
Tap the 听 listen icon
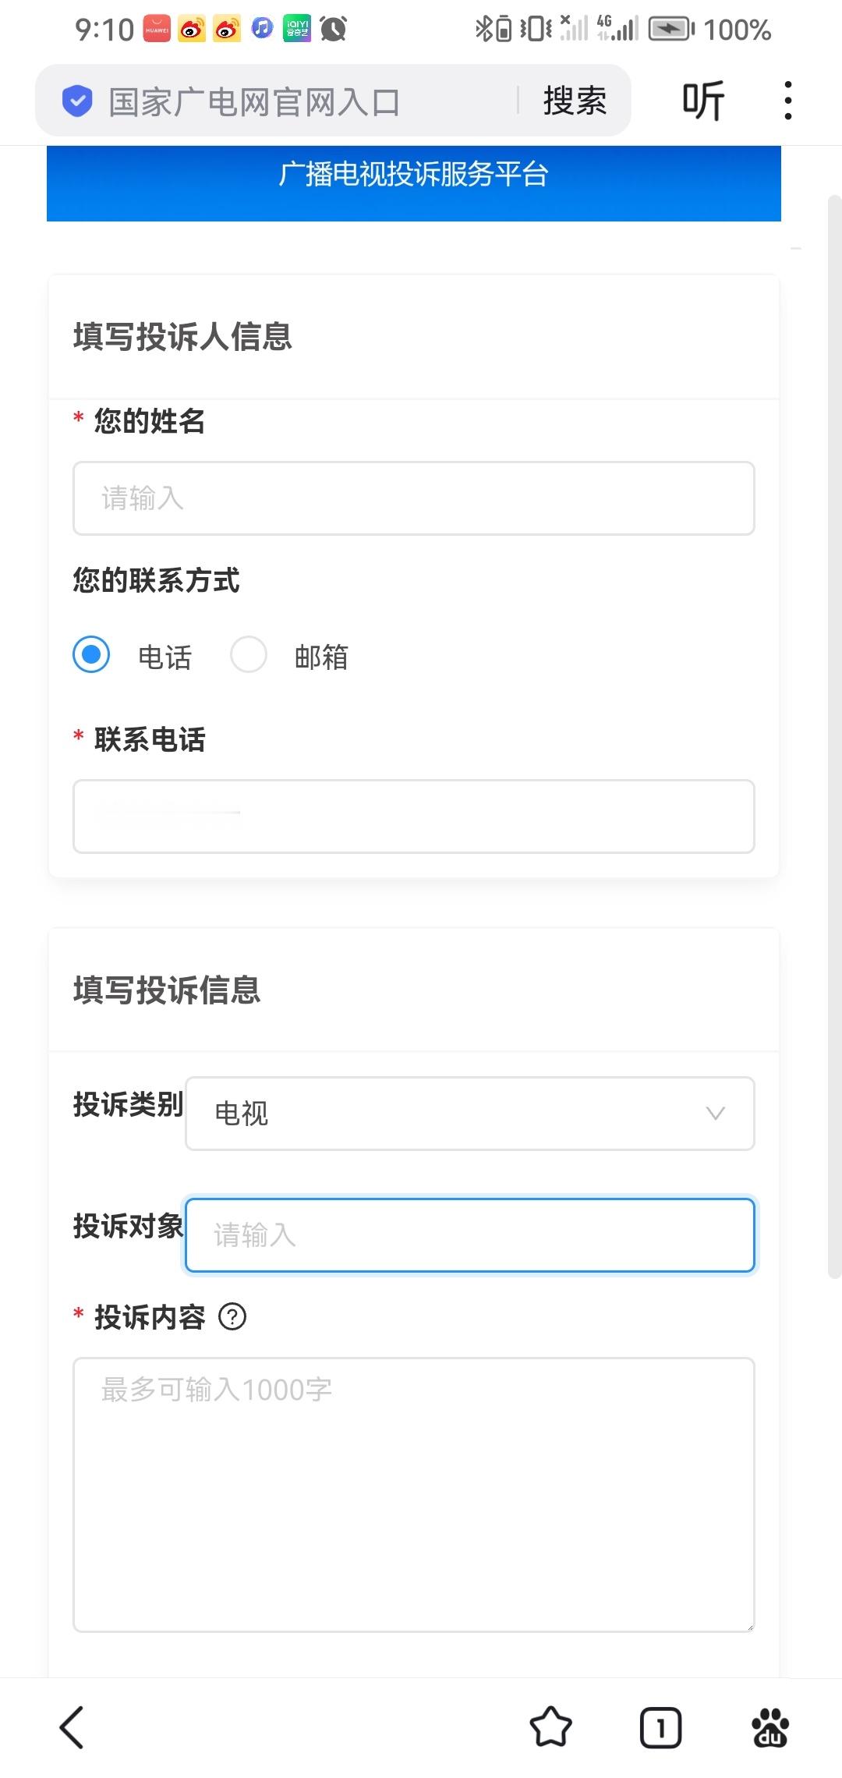click(x=703, y=101)
